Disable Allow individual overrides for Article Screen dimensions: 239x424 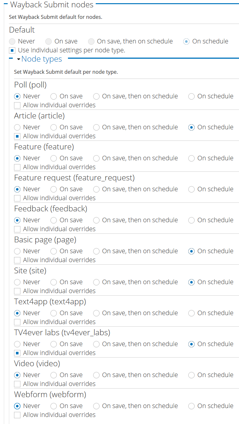coord(17,136)
